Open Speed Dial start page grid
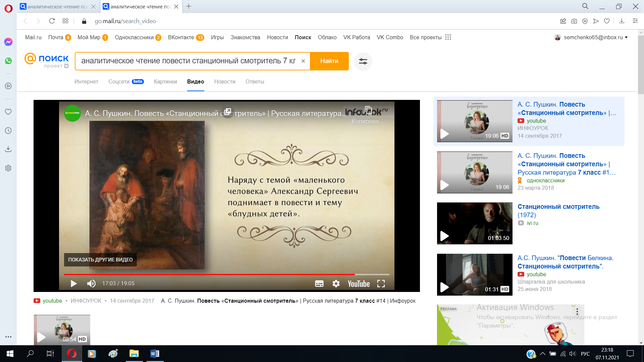Image resolution: width=644 pixels, height=362 pixels. [65, 21]
